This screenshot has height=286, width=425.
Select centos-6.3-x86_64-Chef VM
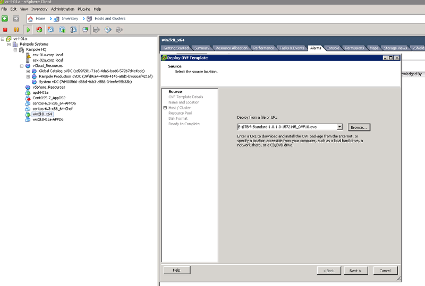point(53,109)
